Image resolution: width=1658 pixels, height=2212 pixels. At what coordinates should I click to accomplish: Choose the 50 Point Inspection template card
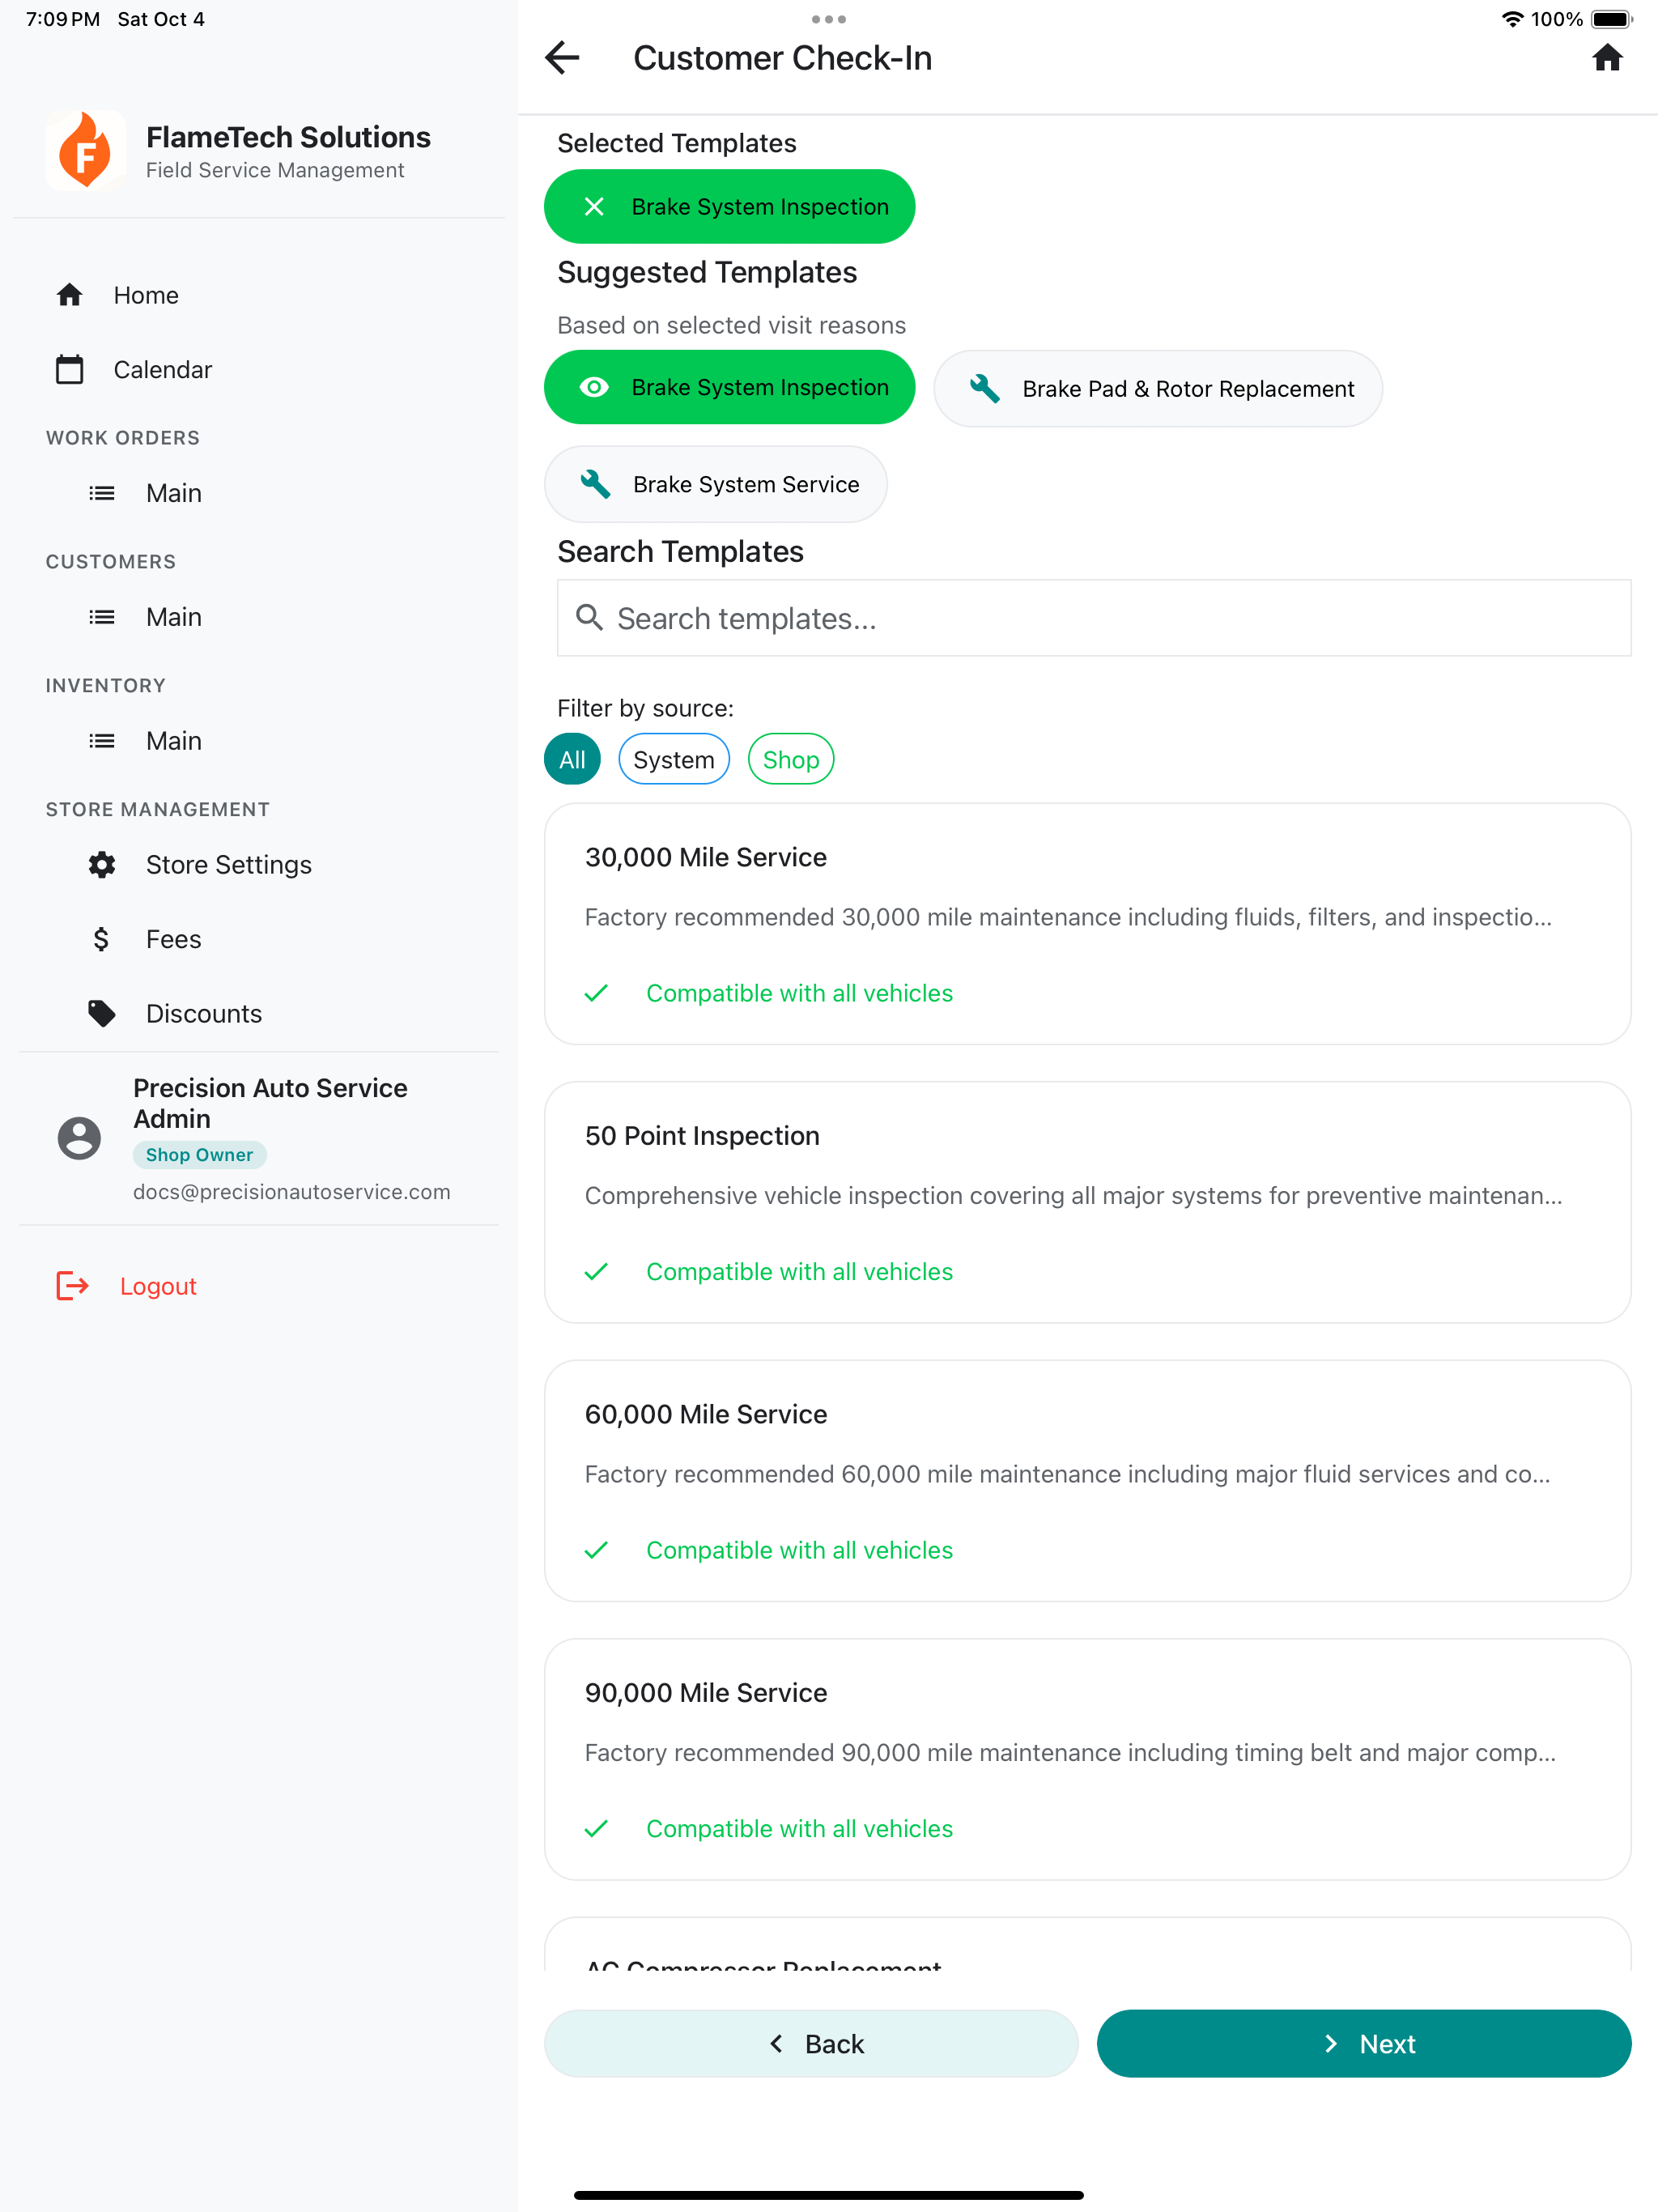[x=1087, y=1202]
